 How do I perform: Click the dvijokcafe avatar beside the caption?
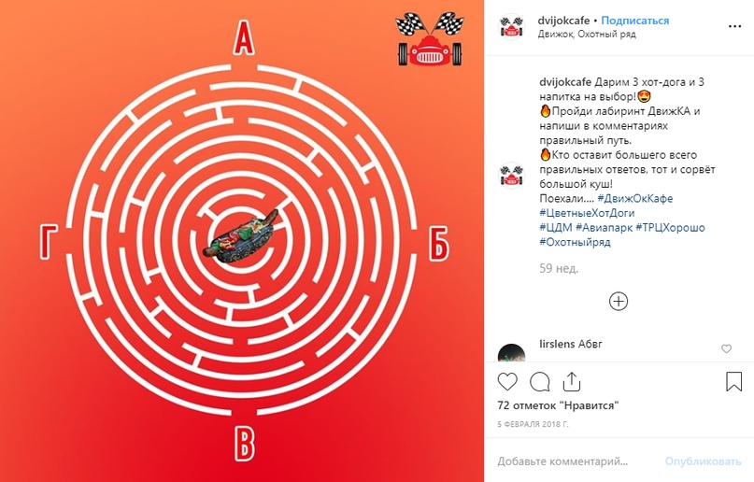[511, 176]
